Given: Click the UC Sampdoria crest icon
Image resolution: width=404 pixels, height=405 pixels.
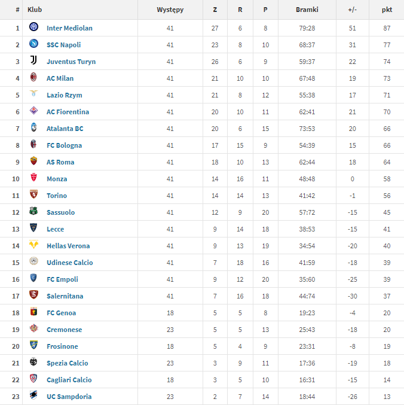Looking at the screenshot, I should pyautogui.click(x=33, y=395).
